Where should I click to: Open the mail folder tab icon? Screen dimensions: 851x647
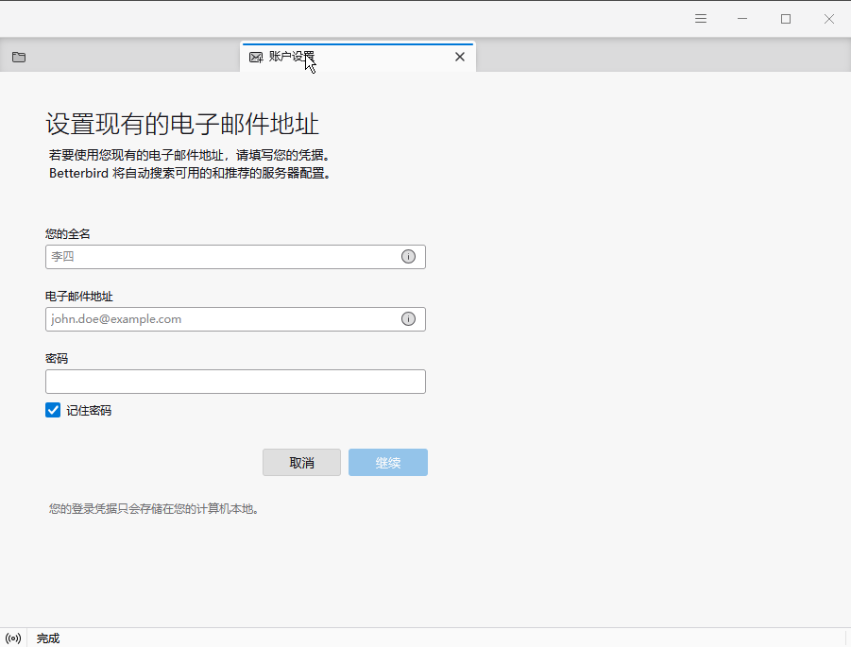(19, 57)
